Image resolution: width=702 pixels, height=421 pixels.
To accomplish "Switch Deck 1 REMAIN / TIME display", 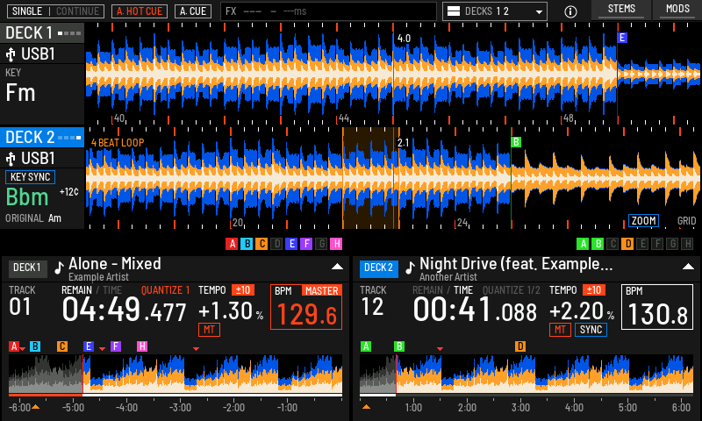I will pyautogui.click(x=92, y=290).
